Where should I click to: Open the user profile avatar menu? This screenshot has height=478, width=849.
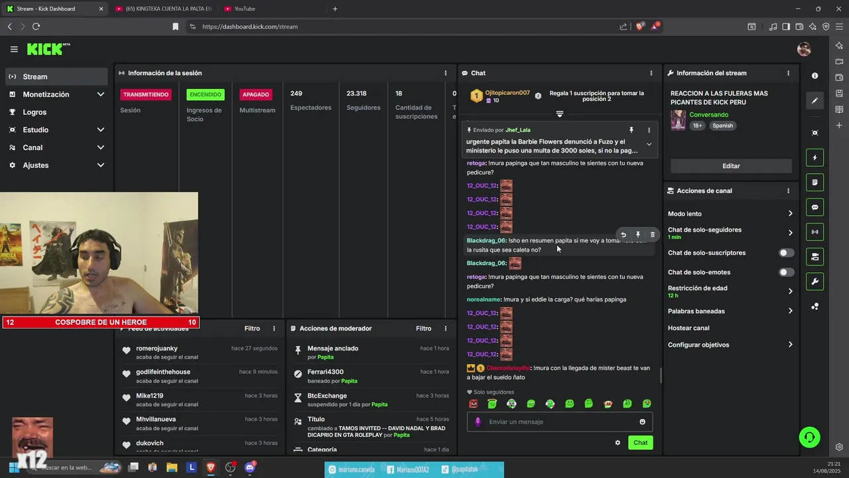pos(804,49)
